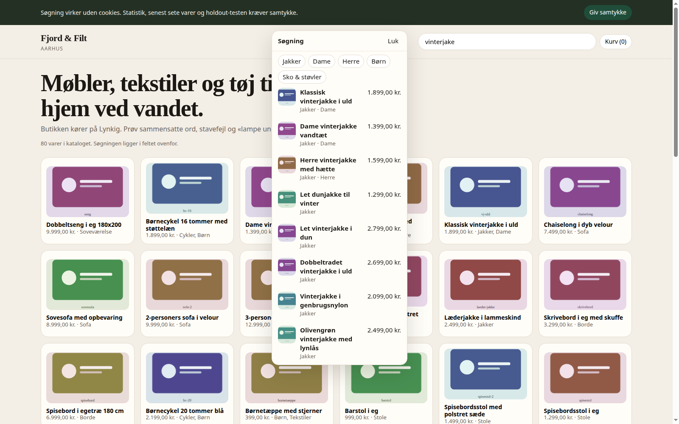The height and width of the screenshot is (424, 679).
Task: Click the page vertical scrollbar thumb
Action: 676,83
